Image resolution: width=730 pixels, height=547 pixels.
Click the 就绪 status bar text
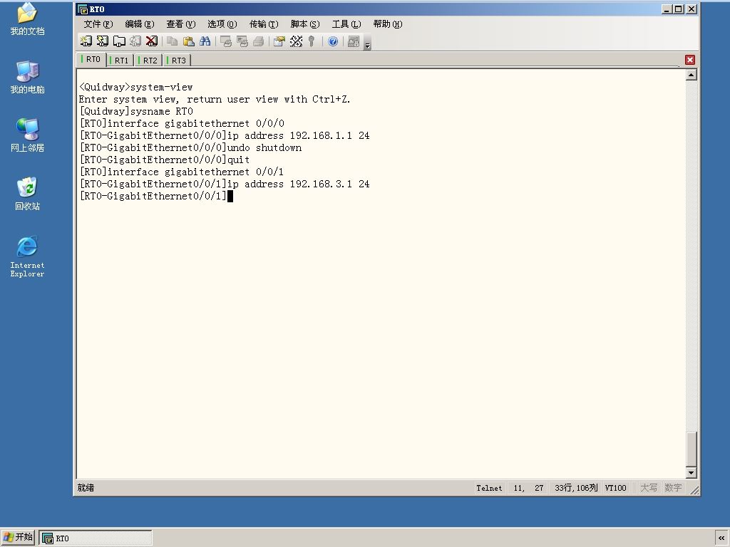(86, 487)
